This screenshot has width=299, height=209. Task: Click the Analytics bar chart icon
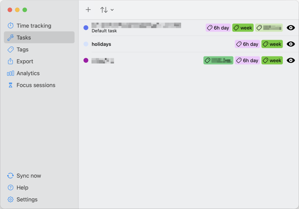click(10, 73)
